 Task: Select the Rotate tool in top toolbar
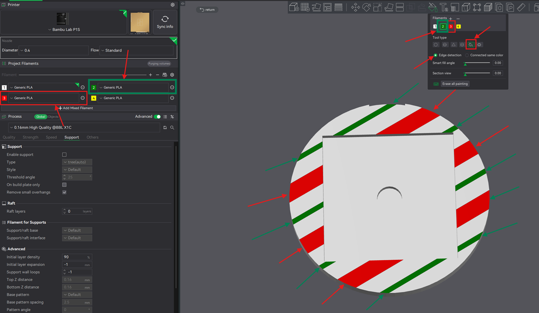[x=366, y=7]
